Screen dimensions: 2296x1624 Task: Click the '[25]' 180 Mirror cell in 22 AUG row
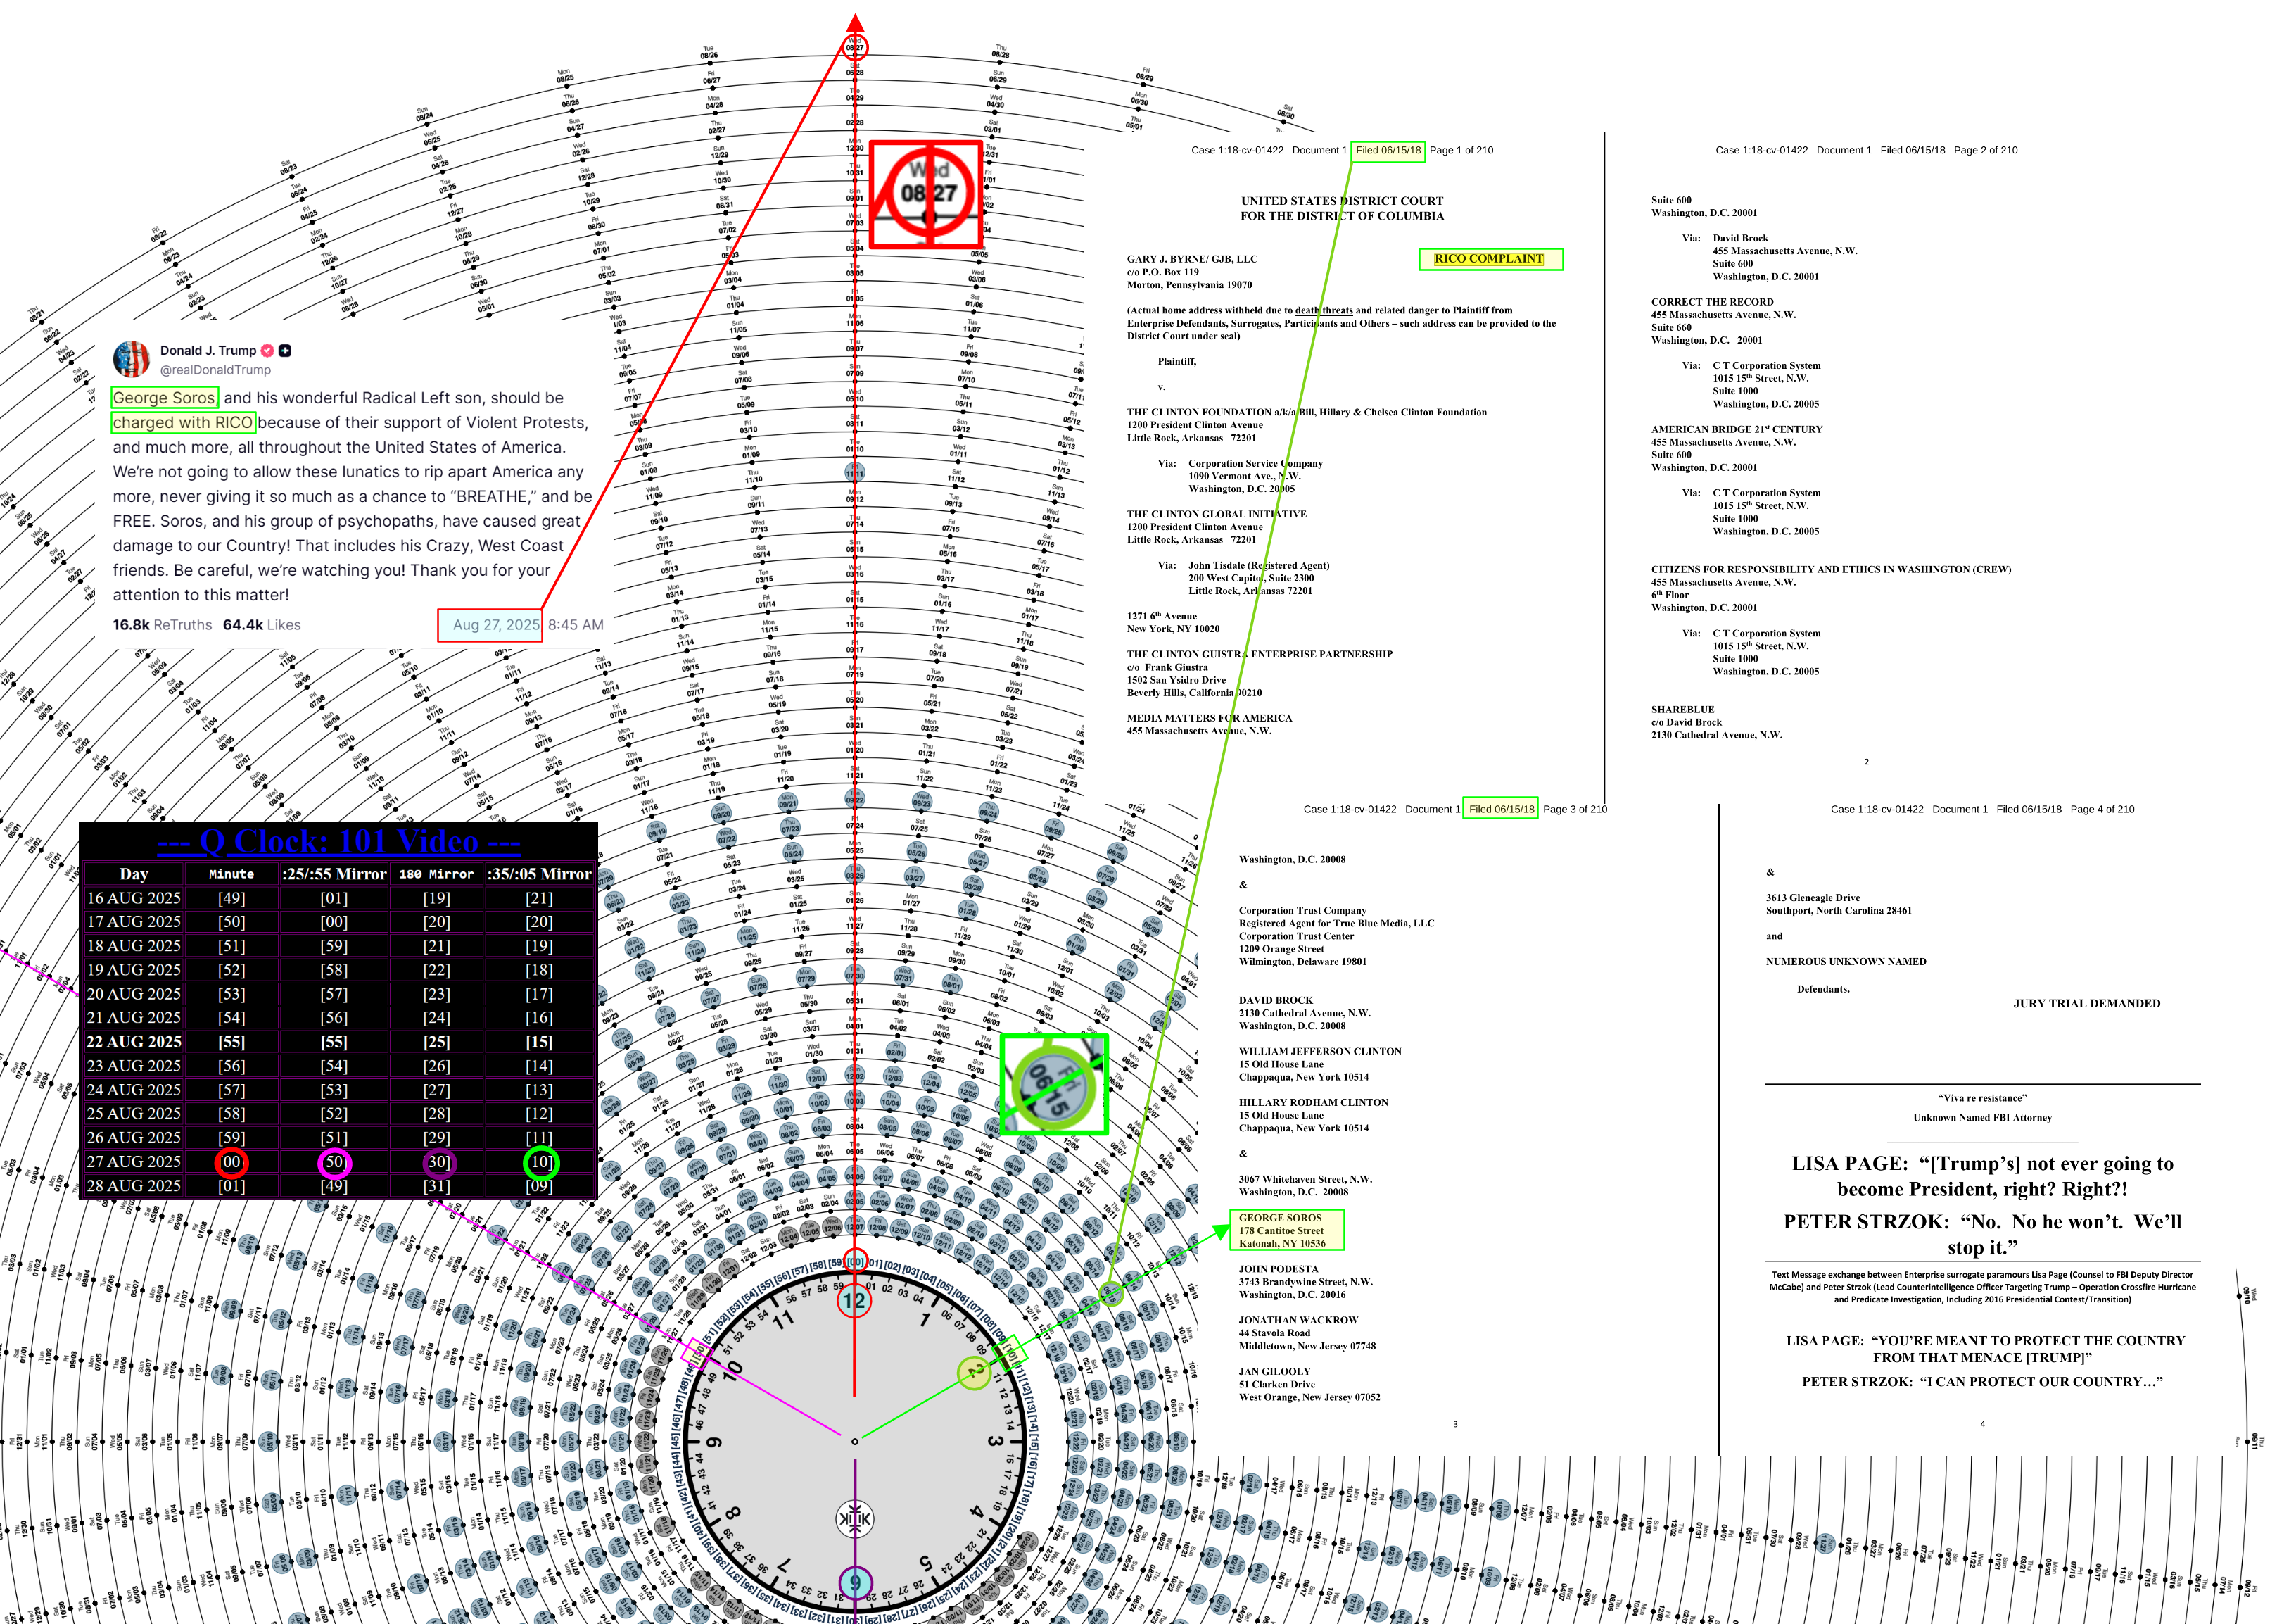click(436, 1042)
